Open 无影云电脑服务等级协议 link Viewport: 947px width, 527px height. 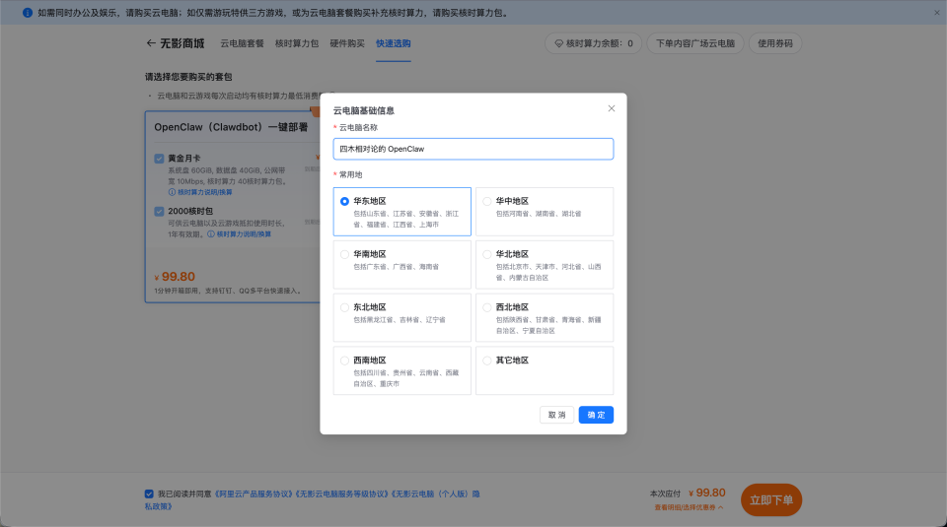click(342, 494)
